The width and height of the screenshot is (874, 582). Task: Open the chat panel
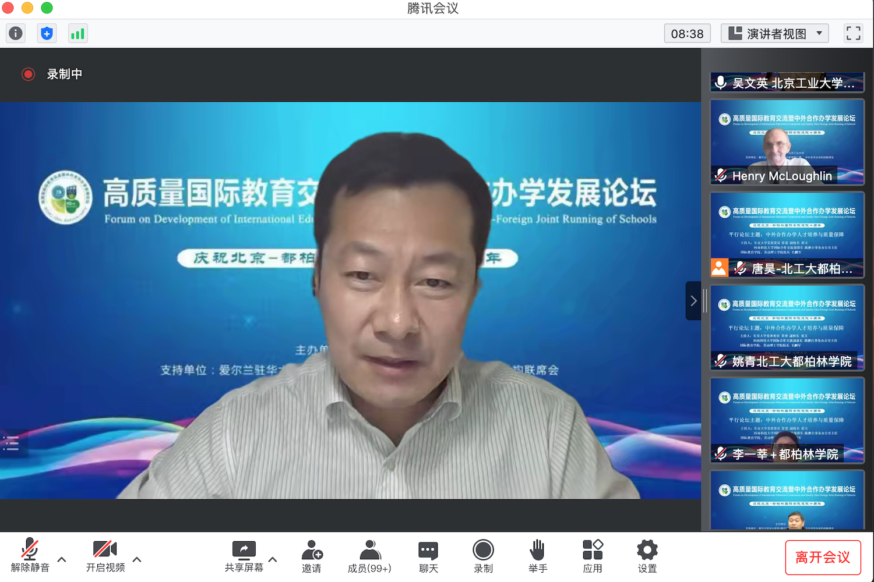[x=428, y=556]
